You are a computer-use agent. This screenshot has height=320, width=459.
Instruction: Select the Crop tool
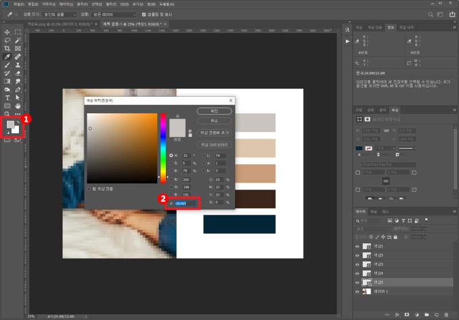point(7,49)
